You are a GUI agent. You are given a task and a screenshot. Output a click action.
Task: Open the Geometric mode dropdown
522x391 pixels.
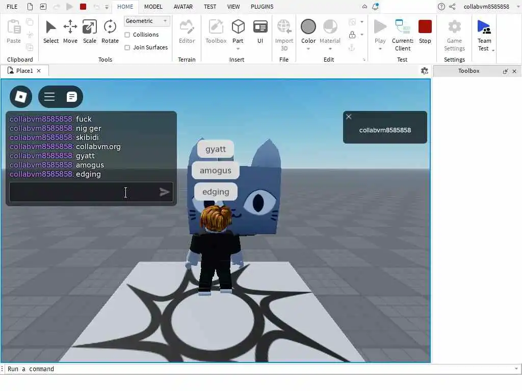(147, 21)
